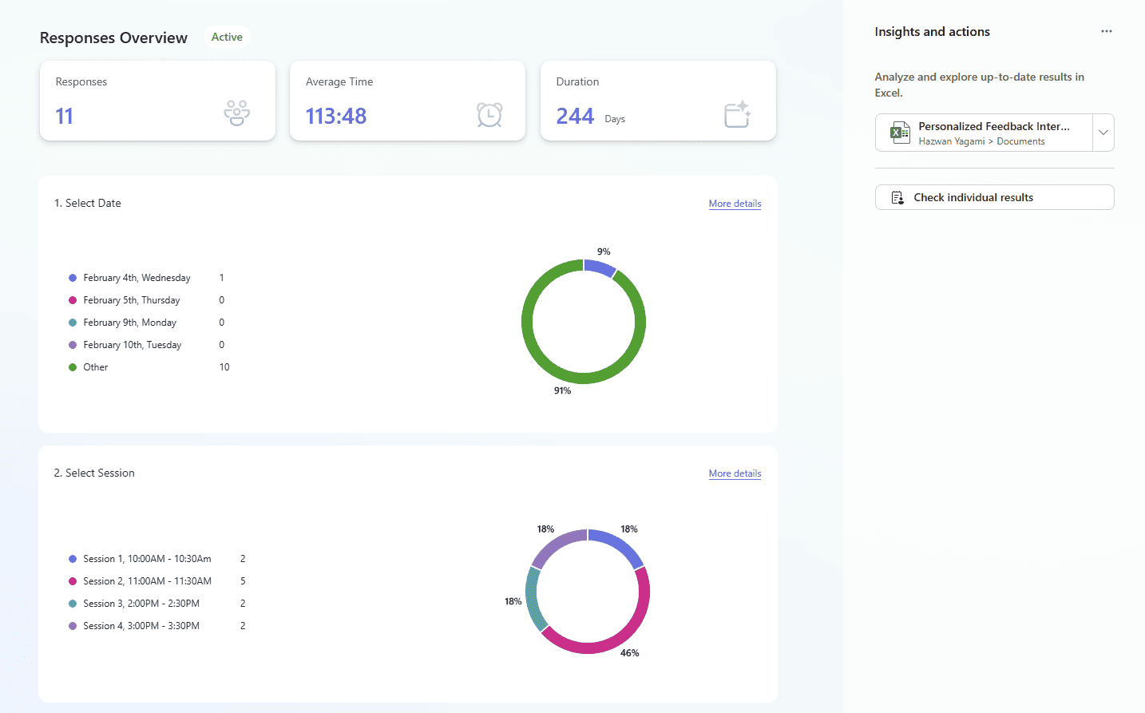Click the Responses people icon
Viewport: 1145px width, 713px height.
click(236, 113)
